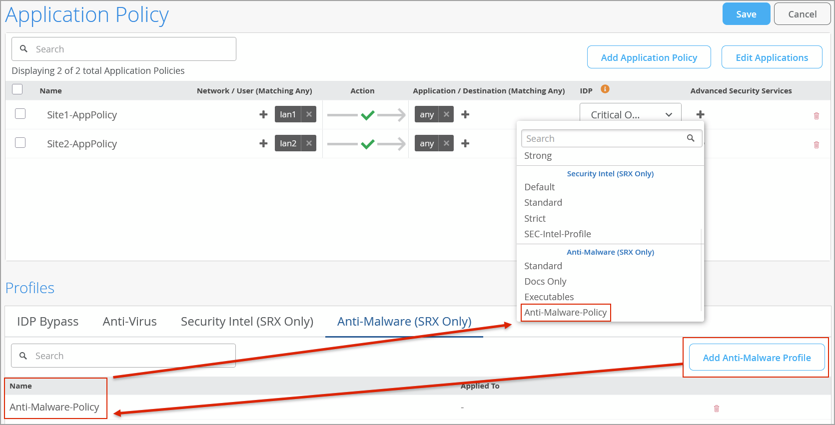This screenshot has height=425, width=835.
Task: Toggle the select-all policies header checkbox
Action: [17, 89]
